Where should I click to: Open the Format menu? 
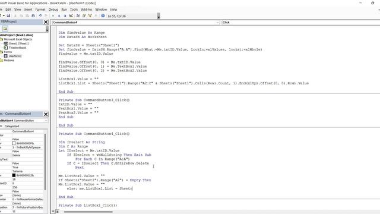pos(40,10)
